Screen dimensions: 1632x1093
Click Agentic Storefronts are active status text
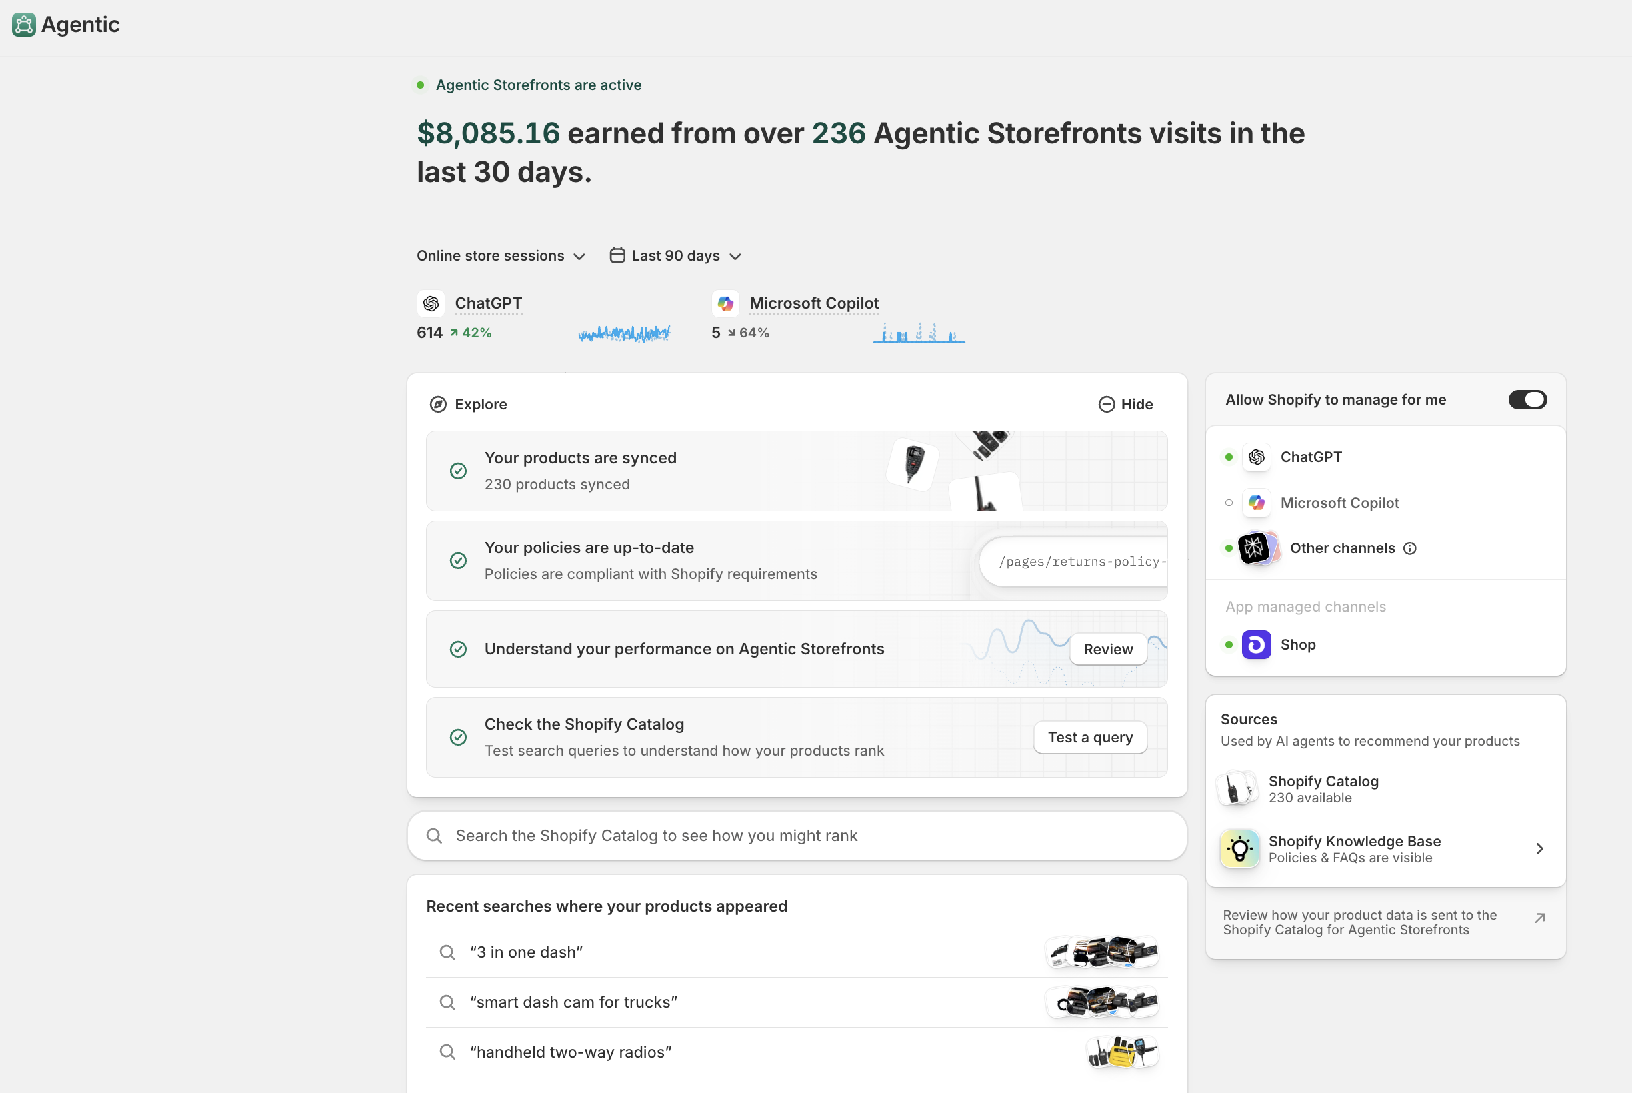[538, 85]
